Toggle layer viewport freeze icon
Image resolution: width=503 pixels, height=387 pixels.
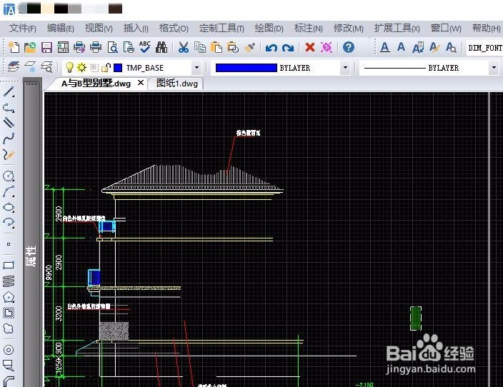(x=94, y=67)
